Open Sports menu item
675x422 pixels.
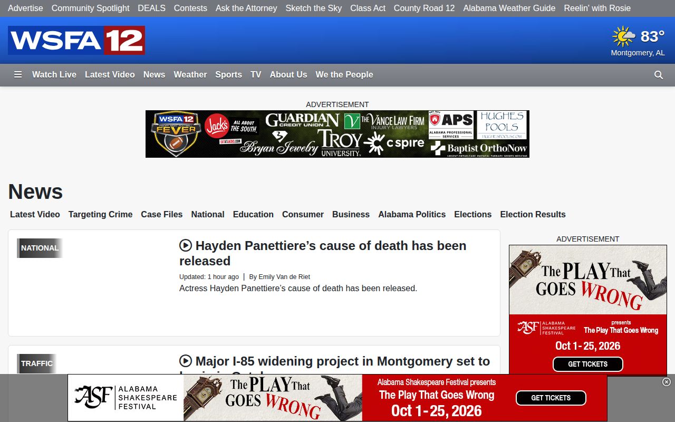228,75
